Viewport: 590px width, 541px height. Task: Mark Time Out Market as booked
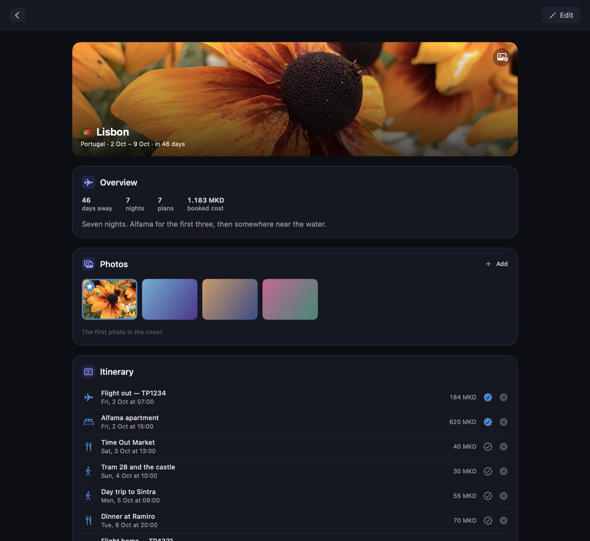click(488, 446)
